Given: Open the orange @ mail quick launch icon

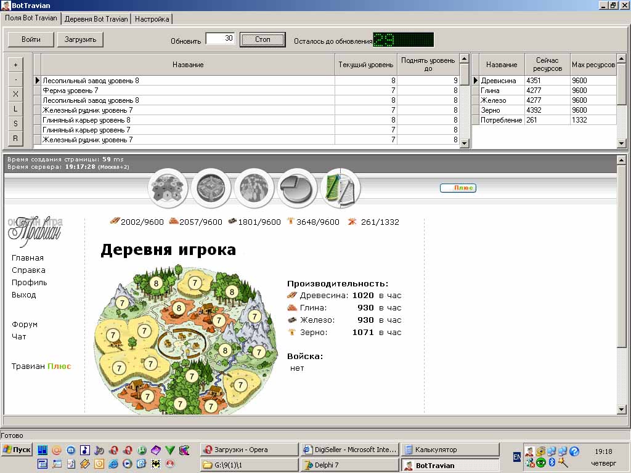Looking at the screenshot, I should pos(56,450).
